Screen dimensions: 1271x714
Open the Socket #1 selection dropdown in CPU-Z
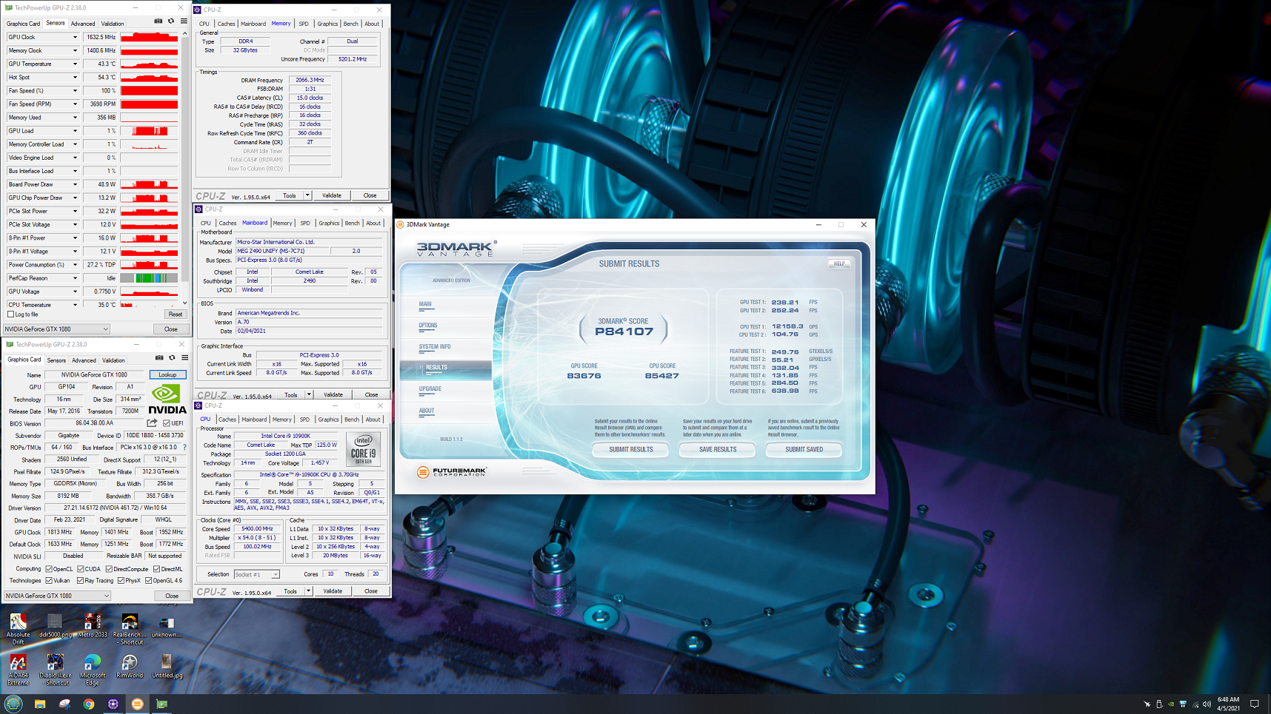pos(256,574)
